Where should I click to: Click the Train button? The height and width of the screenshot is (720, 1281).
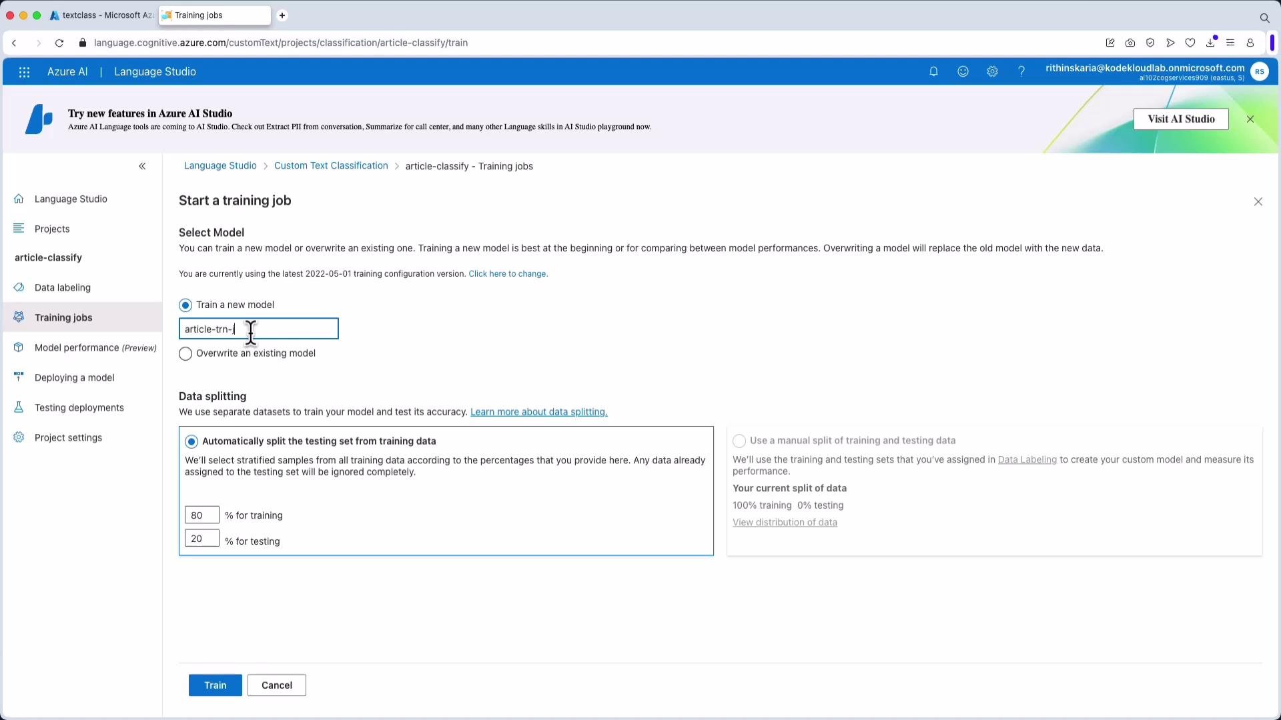(216, 685)
